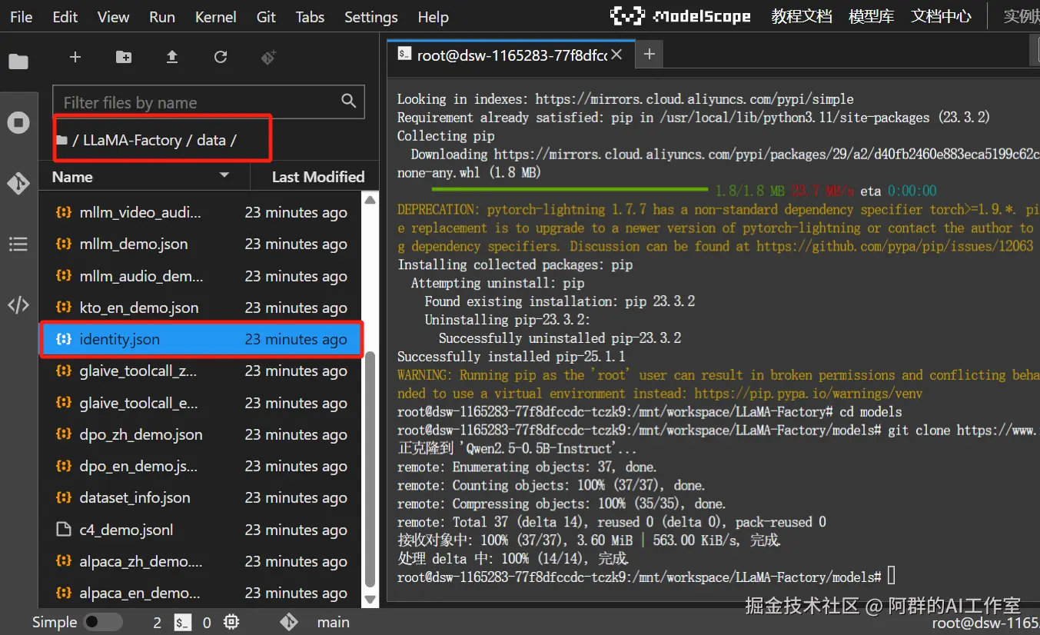Add a new tab with plus button
The width and height of the screenshot is (1040, 635).
650,54
